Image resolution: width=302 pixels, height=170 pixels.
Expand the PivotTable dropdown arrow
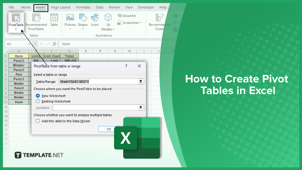(16, 29)
